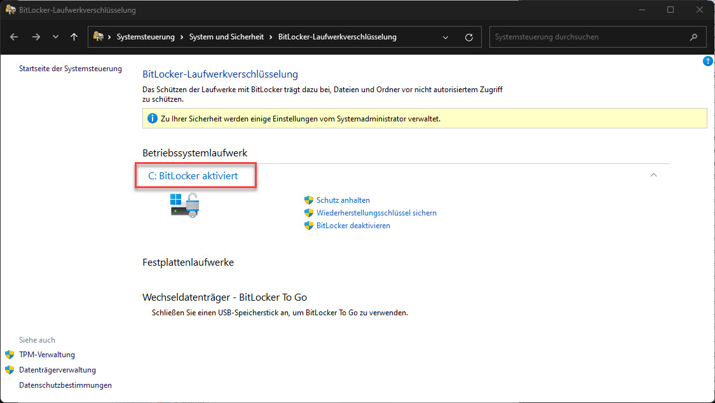
Task: Click Wiederherstellungsschlüssel sichern link
Action: [x=376, y=213]
